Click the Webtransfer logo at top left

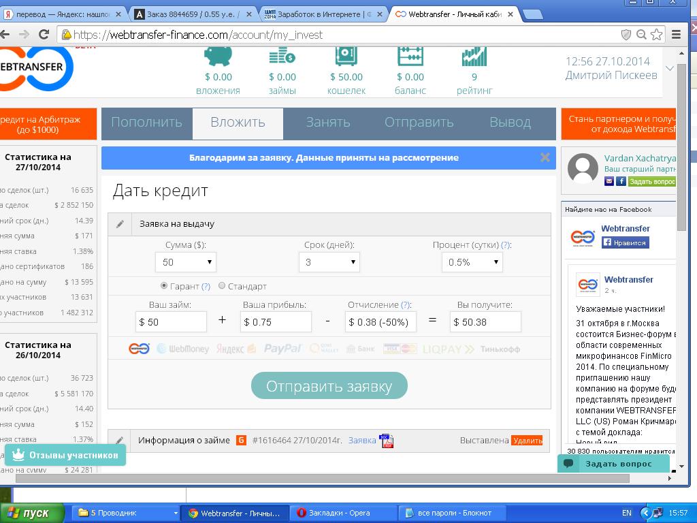coord(37,69)
